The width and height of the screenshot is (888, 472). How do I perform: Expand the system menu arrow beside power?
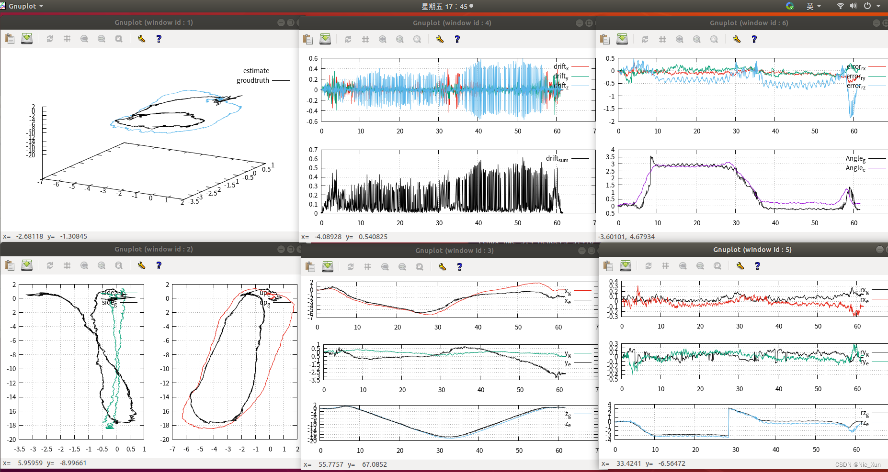coord(878,6)
